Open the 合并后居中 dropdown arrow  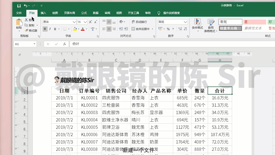pyautogui.click(x=152, y=29)
